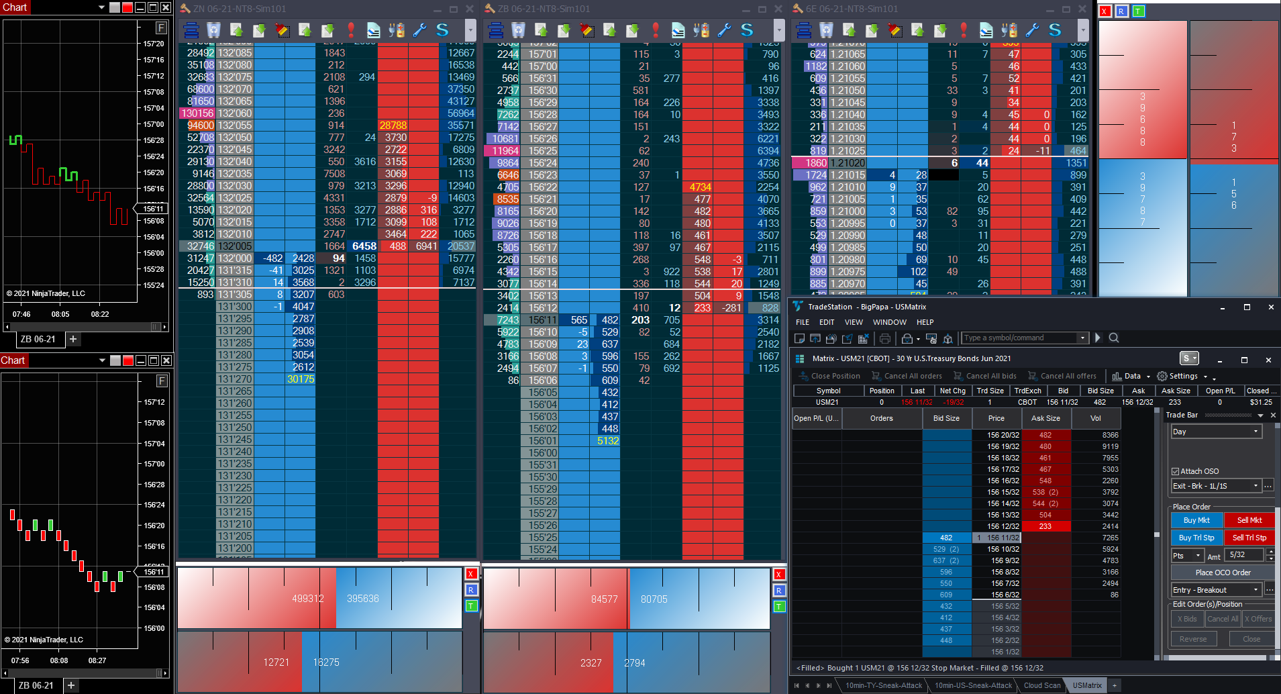
Task: Click the upper chart horizontal scrollbar
Action: (x=85, y=327)
